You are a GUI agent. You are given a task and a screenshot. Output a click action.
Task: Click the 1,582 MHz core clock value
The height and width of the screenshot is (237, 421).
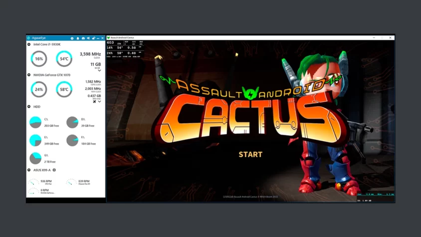point(93,82)
